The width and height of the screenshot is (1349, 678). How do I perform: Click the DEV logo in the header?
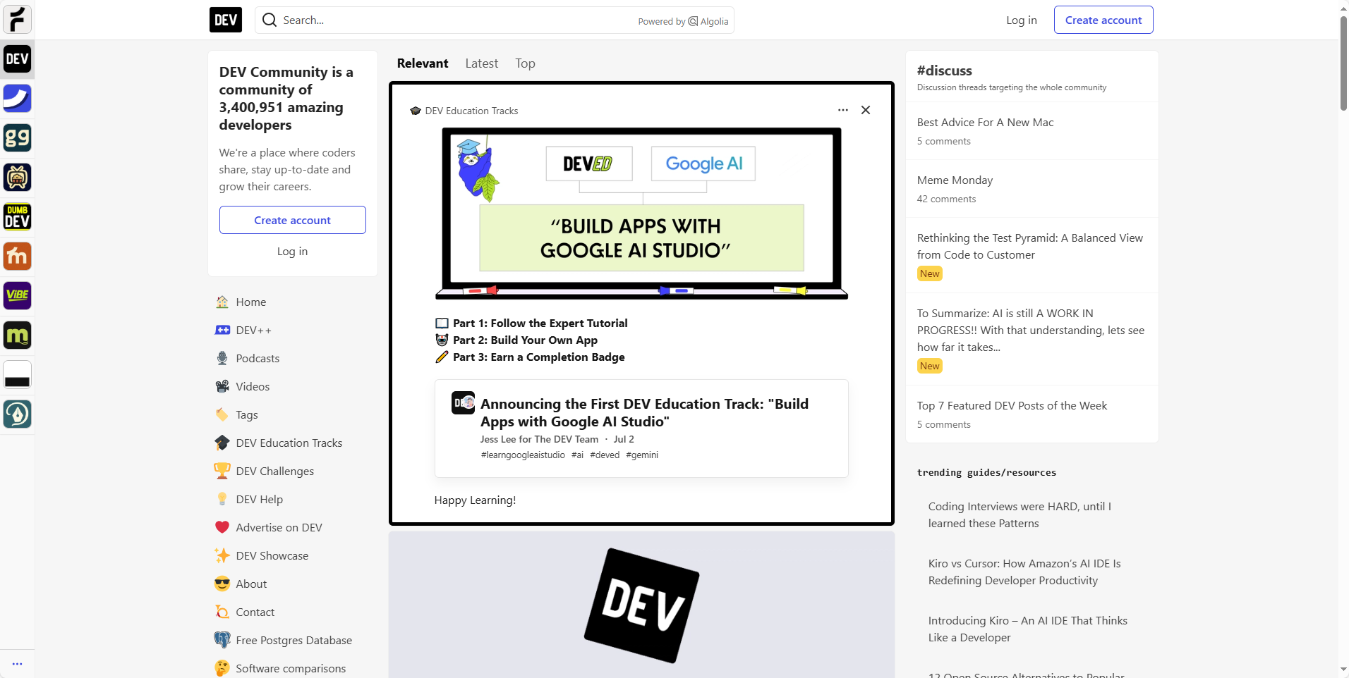point(225,20)
